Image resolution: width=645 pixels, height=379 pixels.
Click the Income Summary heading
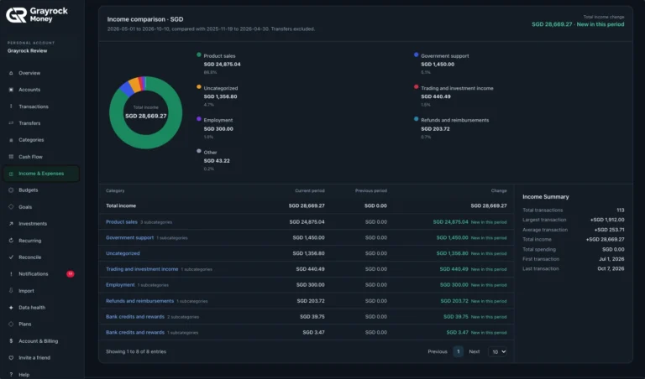click(545, 197)
